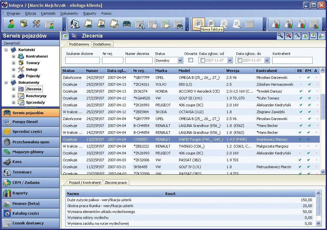Click the back arrow icon left of Zlecenia

65,36
